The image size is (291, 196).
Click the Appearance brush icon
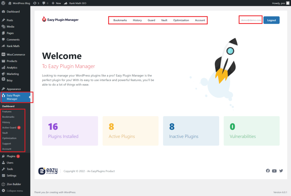pos(3,89)
